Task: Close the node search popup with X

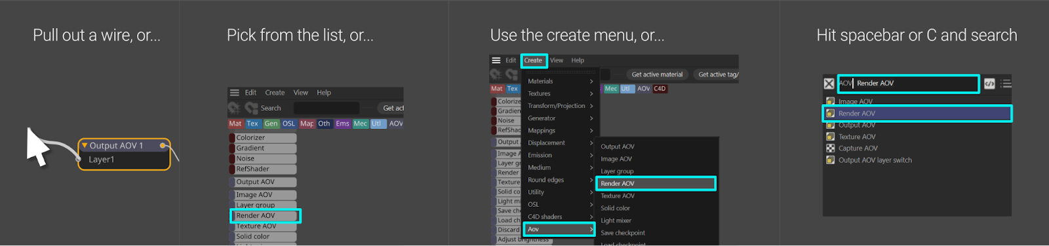Action: [829, 84]
